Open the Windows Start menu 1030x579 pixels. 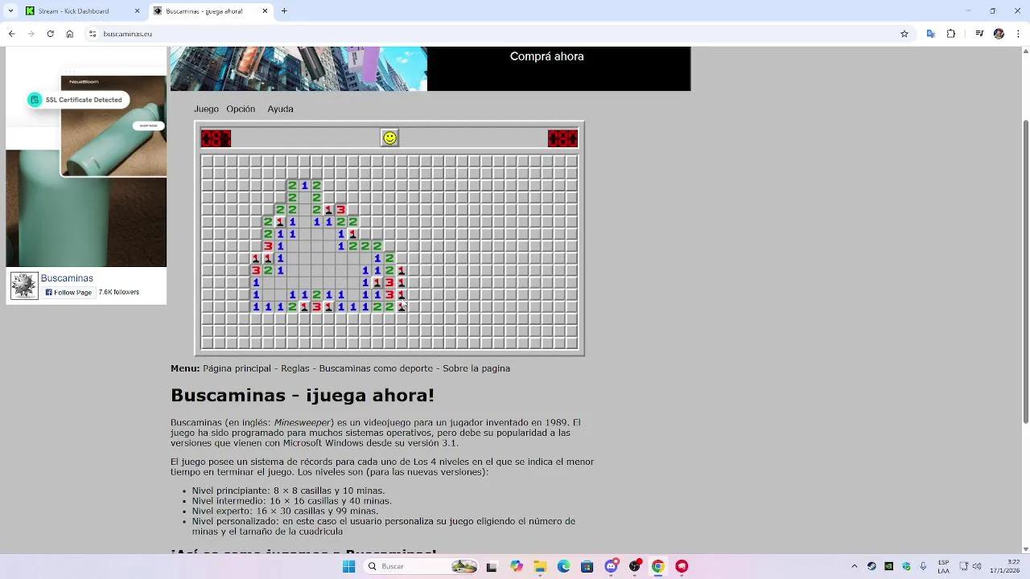click(x=348, y=566)
